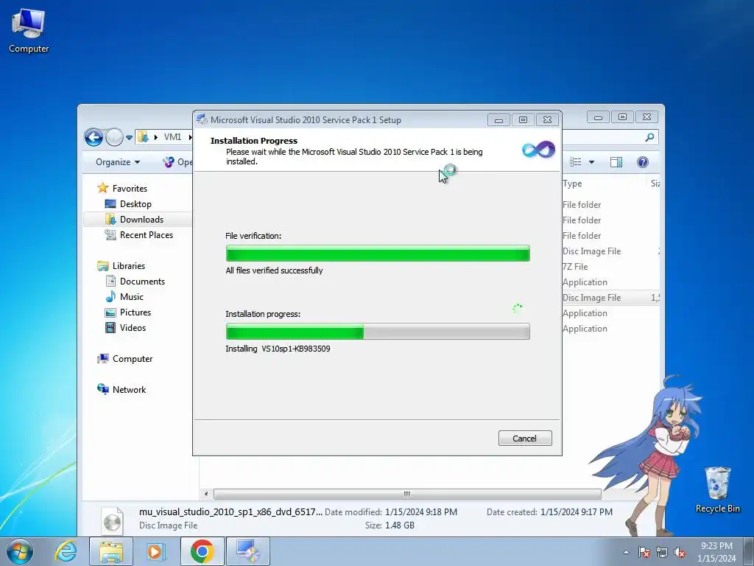Select Desktop under Favorites
This screenshot has height=566, width=754.
click(135, 204)
